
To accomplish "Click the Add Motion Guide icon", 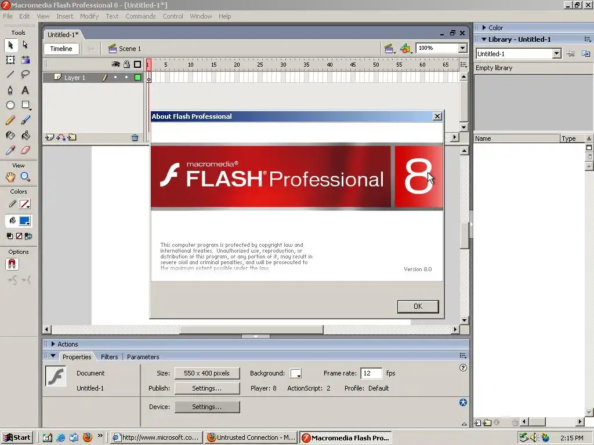I will point(60,137).
